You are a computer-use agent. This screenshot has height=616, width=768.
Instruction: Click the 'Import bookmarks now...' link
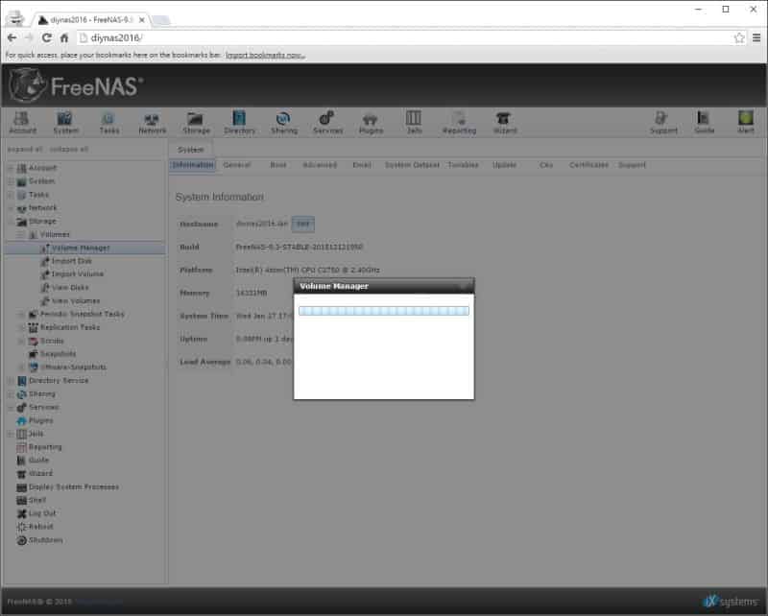(265, 55)
